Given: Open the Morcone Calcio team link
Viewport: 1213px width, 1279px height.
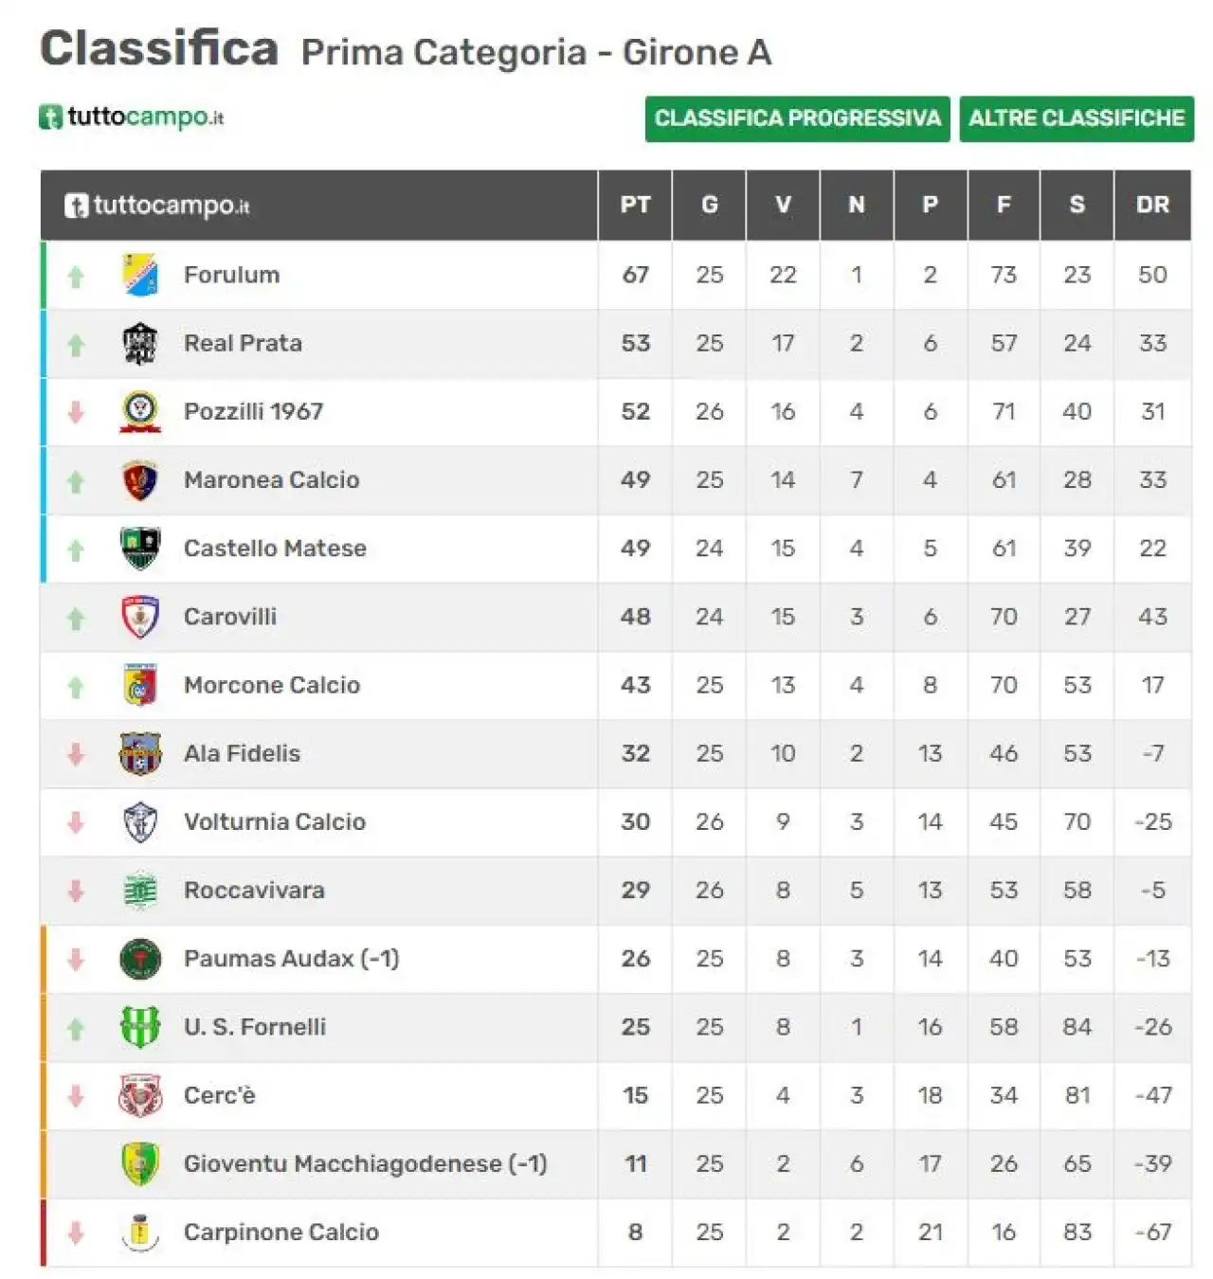Looking at the screenshot, I should [272, 685].
